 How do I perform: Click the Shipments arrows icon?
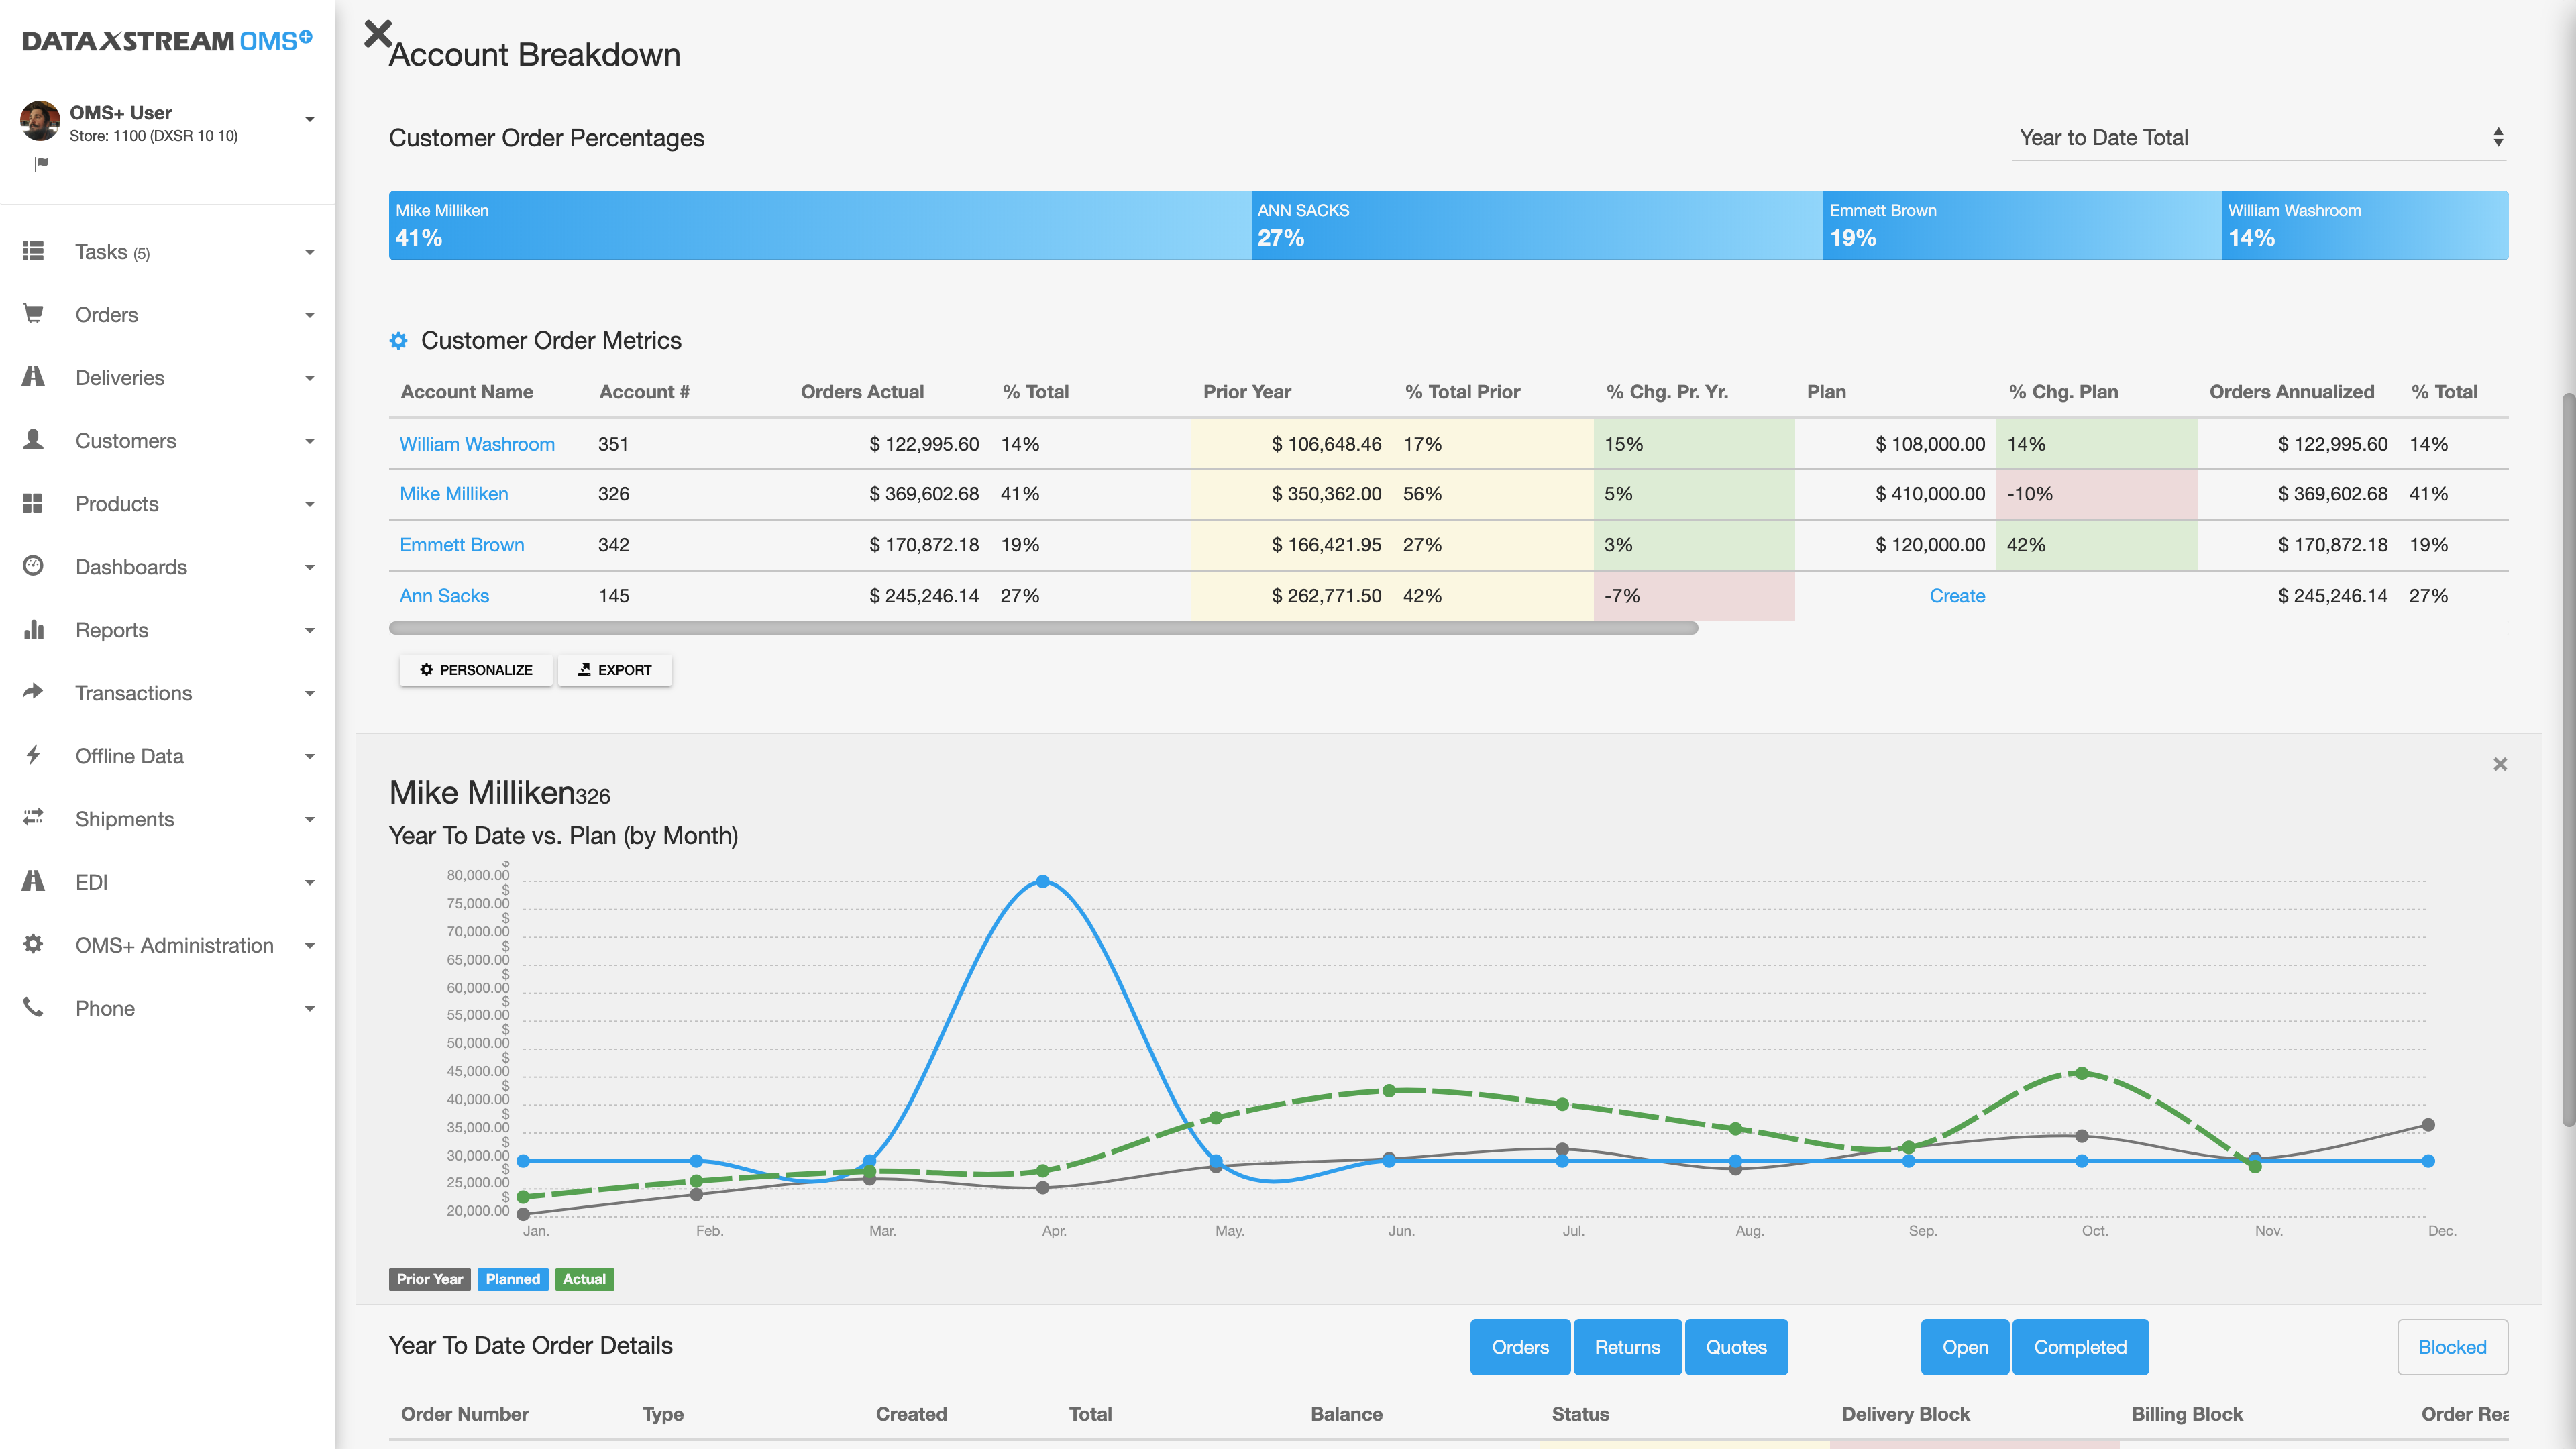tap(33, 818)
